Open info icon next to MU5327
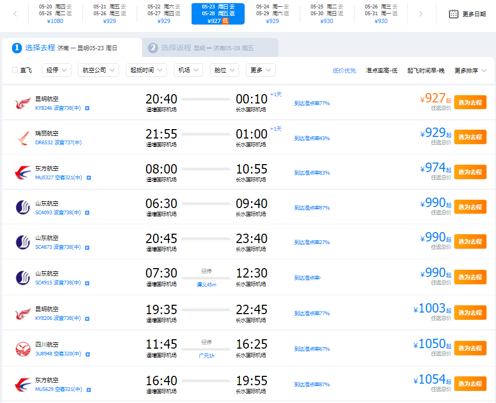This screenshot has height=403, width=496. [x=89, y=178]
